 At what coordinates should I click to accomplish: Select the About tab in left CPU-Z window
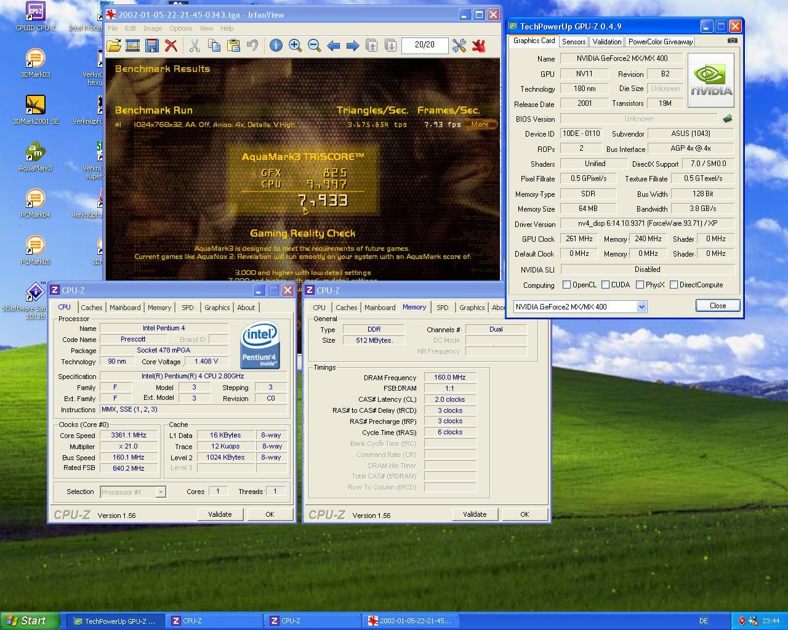click(246, 308)
